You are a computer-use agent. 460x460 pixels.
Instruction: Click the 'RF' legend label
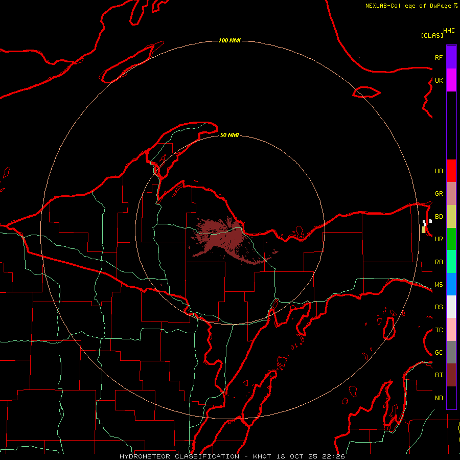pyautogui.click(x=439, y=57)
